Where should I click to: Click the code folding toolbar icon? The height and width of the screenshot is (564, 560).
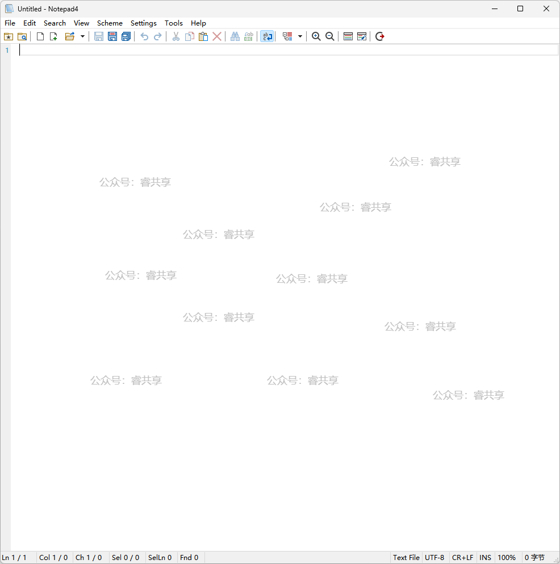pyautogui.click(x=287, y=36)
